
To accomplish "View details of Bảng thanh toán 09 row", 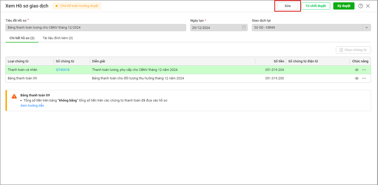I will 357,78.
